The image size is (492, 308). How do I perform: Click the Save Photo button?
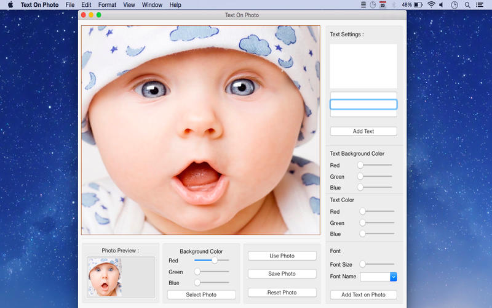click(282, 274)
